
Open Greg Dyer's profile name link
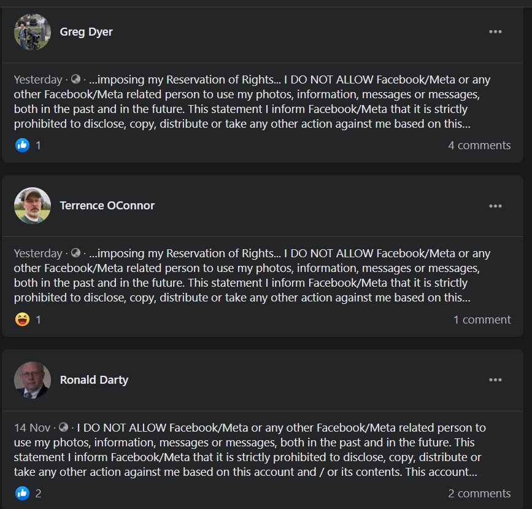click(86, 32)
